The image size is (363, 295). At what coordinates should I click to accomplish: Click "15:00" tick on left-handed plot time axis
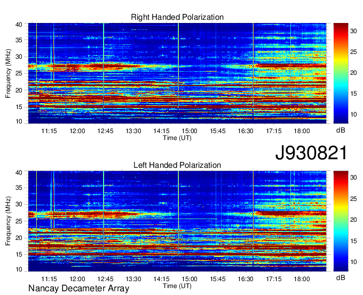coord(190,279)
